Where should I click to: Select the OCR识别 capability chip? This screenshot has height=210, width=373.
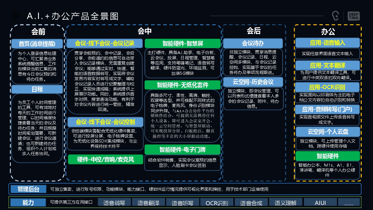tap(217, 202)
